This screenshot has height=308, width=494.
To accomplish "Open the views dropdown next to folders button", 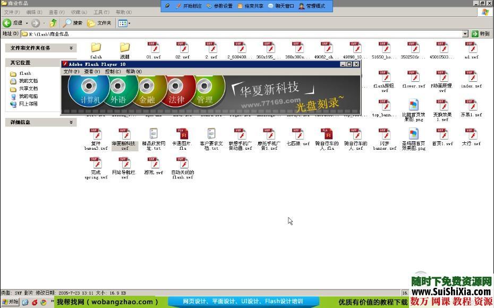I will click(129, 23).
